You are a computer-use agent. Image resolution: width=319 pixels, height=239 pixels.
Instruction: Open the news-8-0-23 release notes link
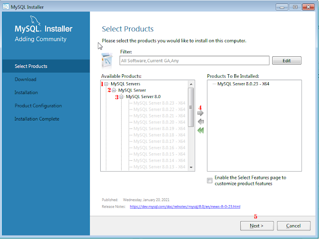pos(185,207)
